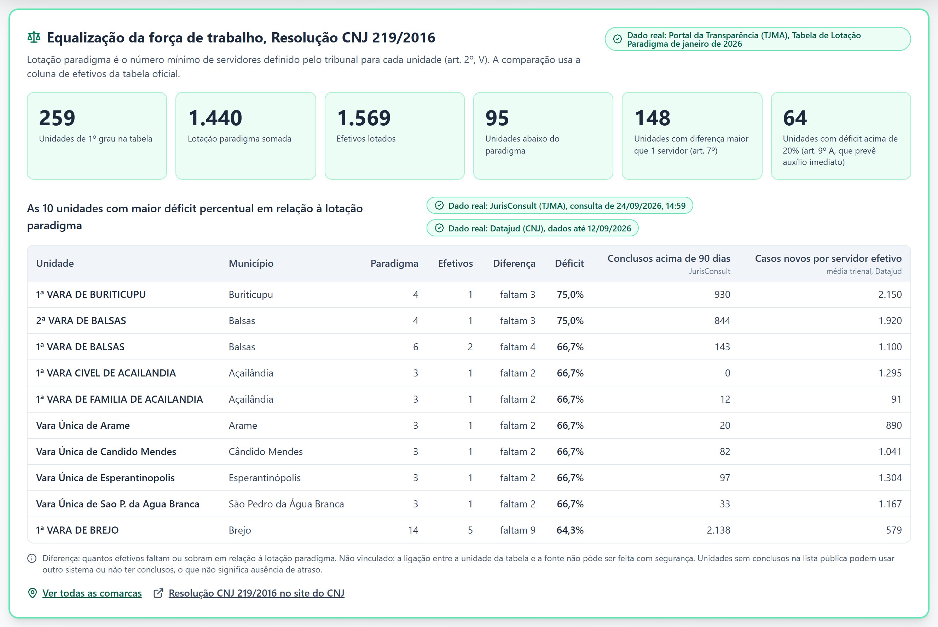Click the Déficit column header
The width and height of the screenshot is (938, 627).
tap(569, 264)
